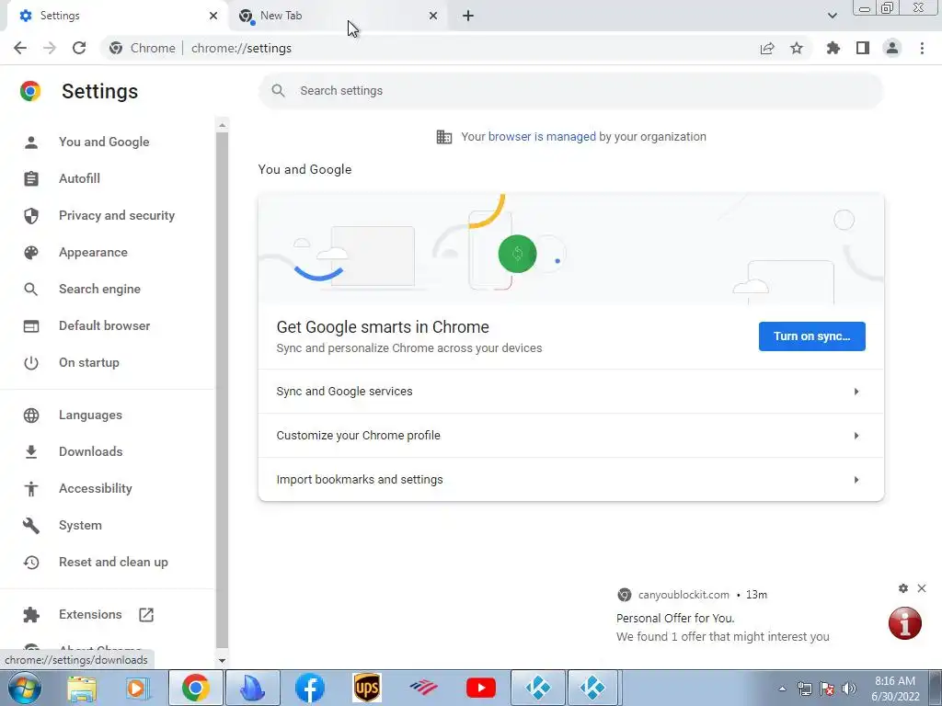Click the address bar URL chrome://settings
This screenshot has height=706, width=942.
coord(242,48)
